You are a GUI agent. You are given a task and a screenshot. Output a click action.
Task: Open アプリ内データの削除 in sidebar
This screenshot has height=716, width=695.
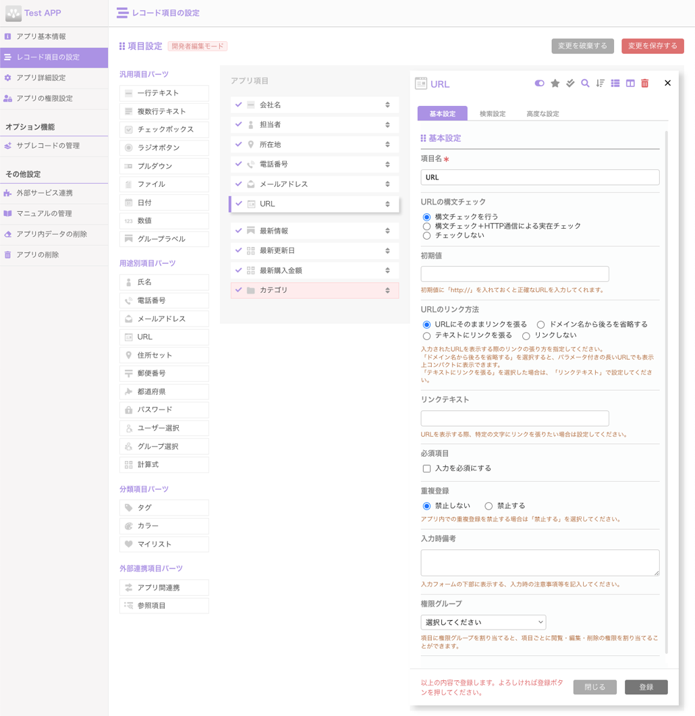[54, 233]
